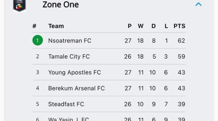The width and height of the screenshot is (218, 121).
Task: Click the L losses column header
Action: point(166,26)
